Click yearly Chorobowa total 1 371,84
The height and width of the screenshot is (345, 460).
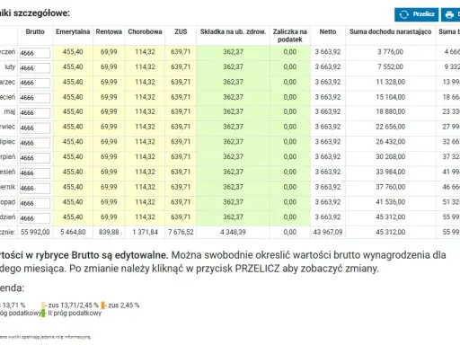pyautogui.click(x=145, y=232)
